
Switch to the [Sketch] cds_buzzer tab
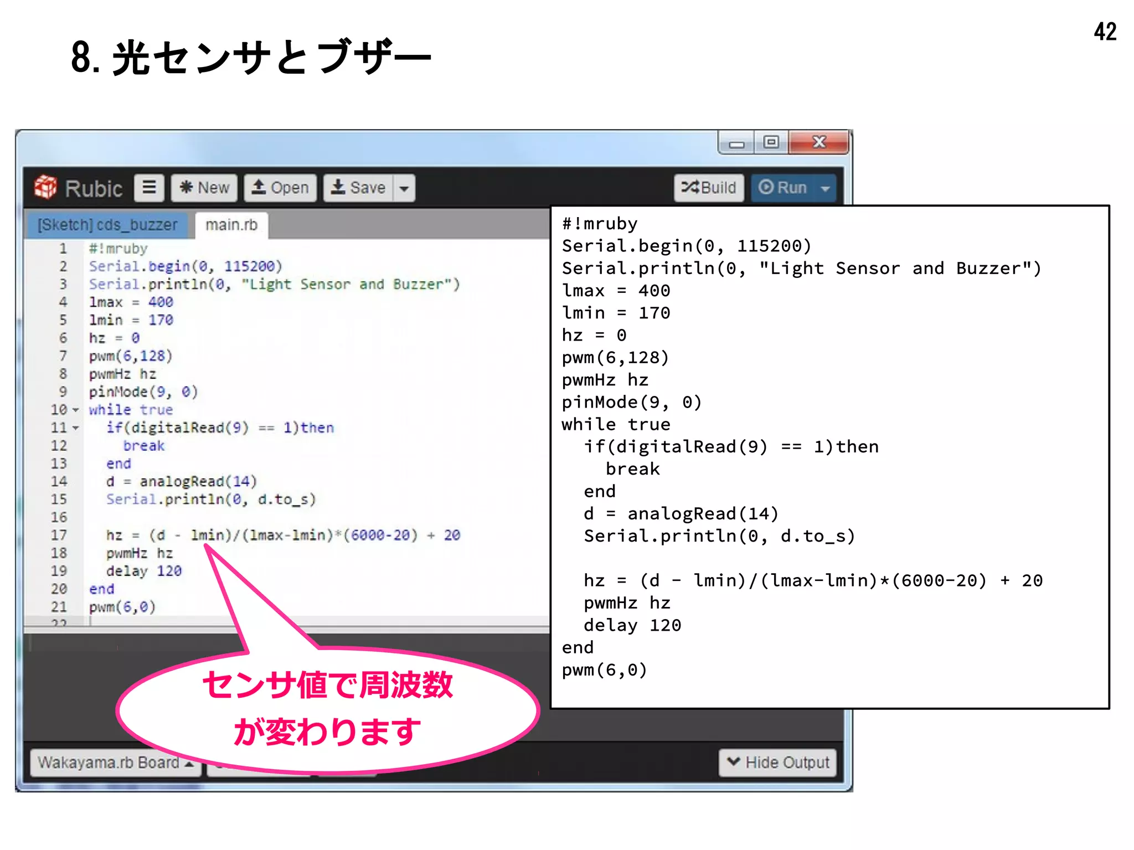tap(107, 225)
